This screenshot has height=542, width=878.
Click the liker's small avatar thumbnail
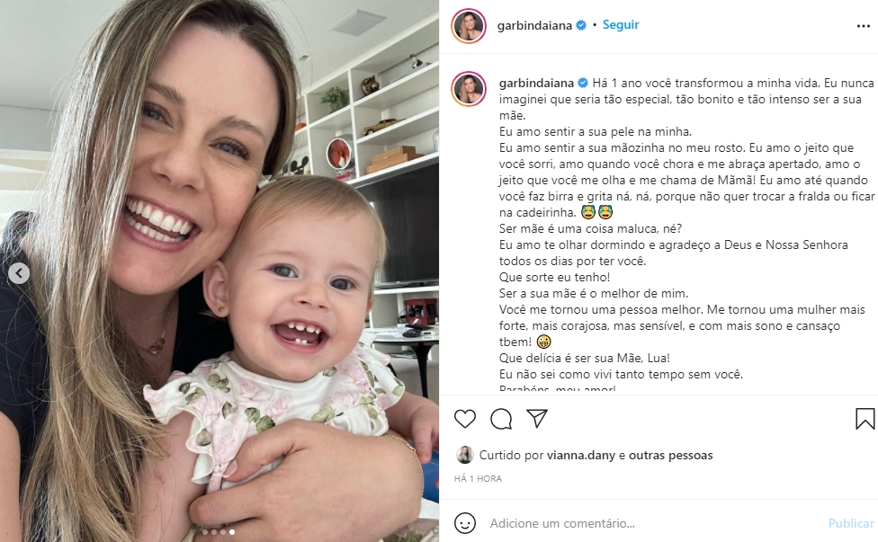coord(465,455)
